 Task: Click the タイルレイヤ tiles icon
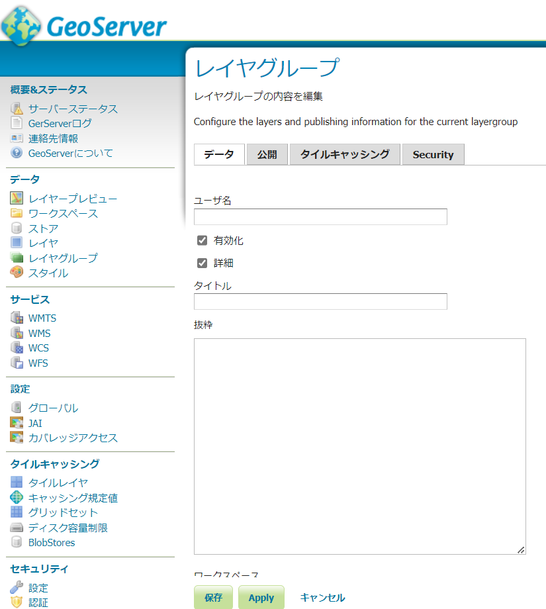[x=17, y=483]
